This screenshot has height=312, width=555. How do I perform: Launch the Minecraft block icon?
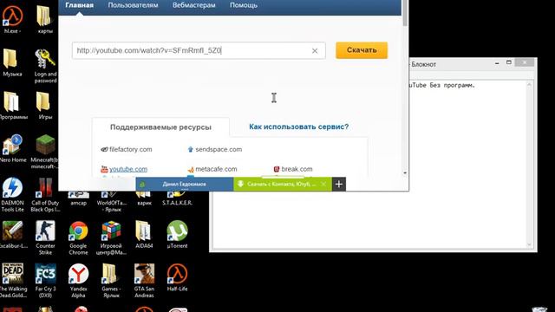tap(45, 145)
